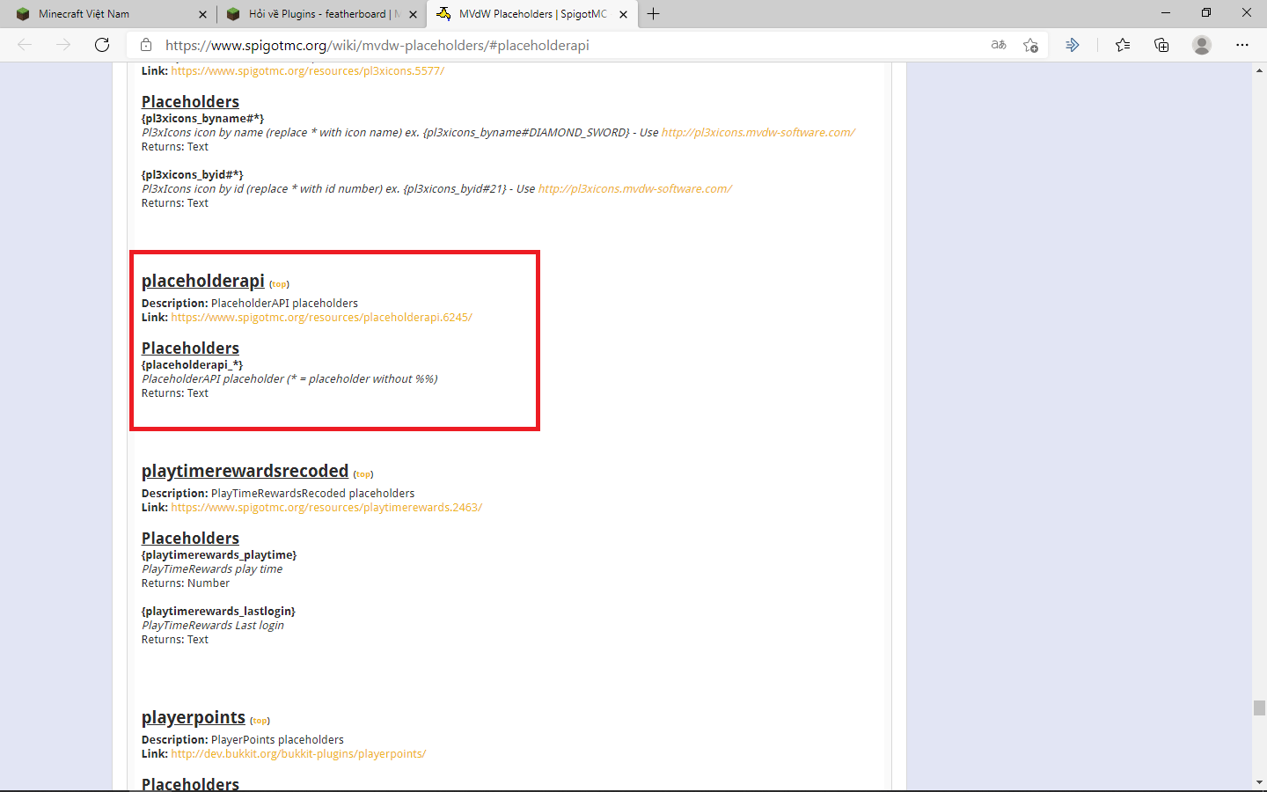Click the browser Back arrow
The width and height of the screenshot is (1267, 792).
click(25, 45)
